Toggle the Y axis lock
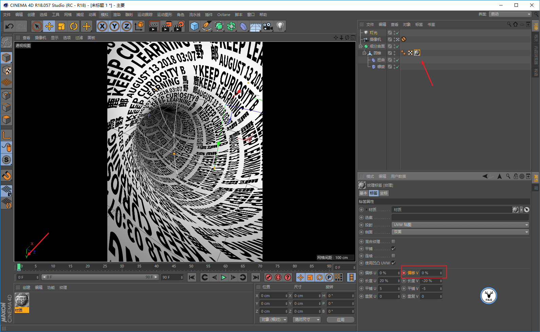This screenshot has height=332, width=540. (x=114, y=26)
